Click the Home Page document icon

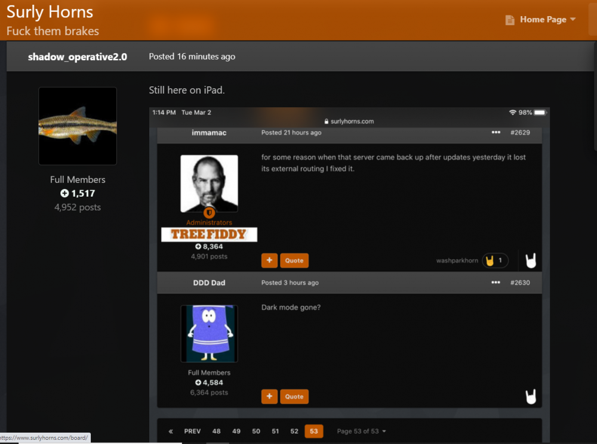coord(510,20)
